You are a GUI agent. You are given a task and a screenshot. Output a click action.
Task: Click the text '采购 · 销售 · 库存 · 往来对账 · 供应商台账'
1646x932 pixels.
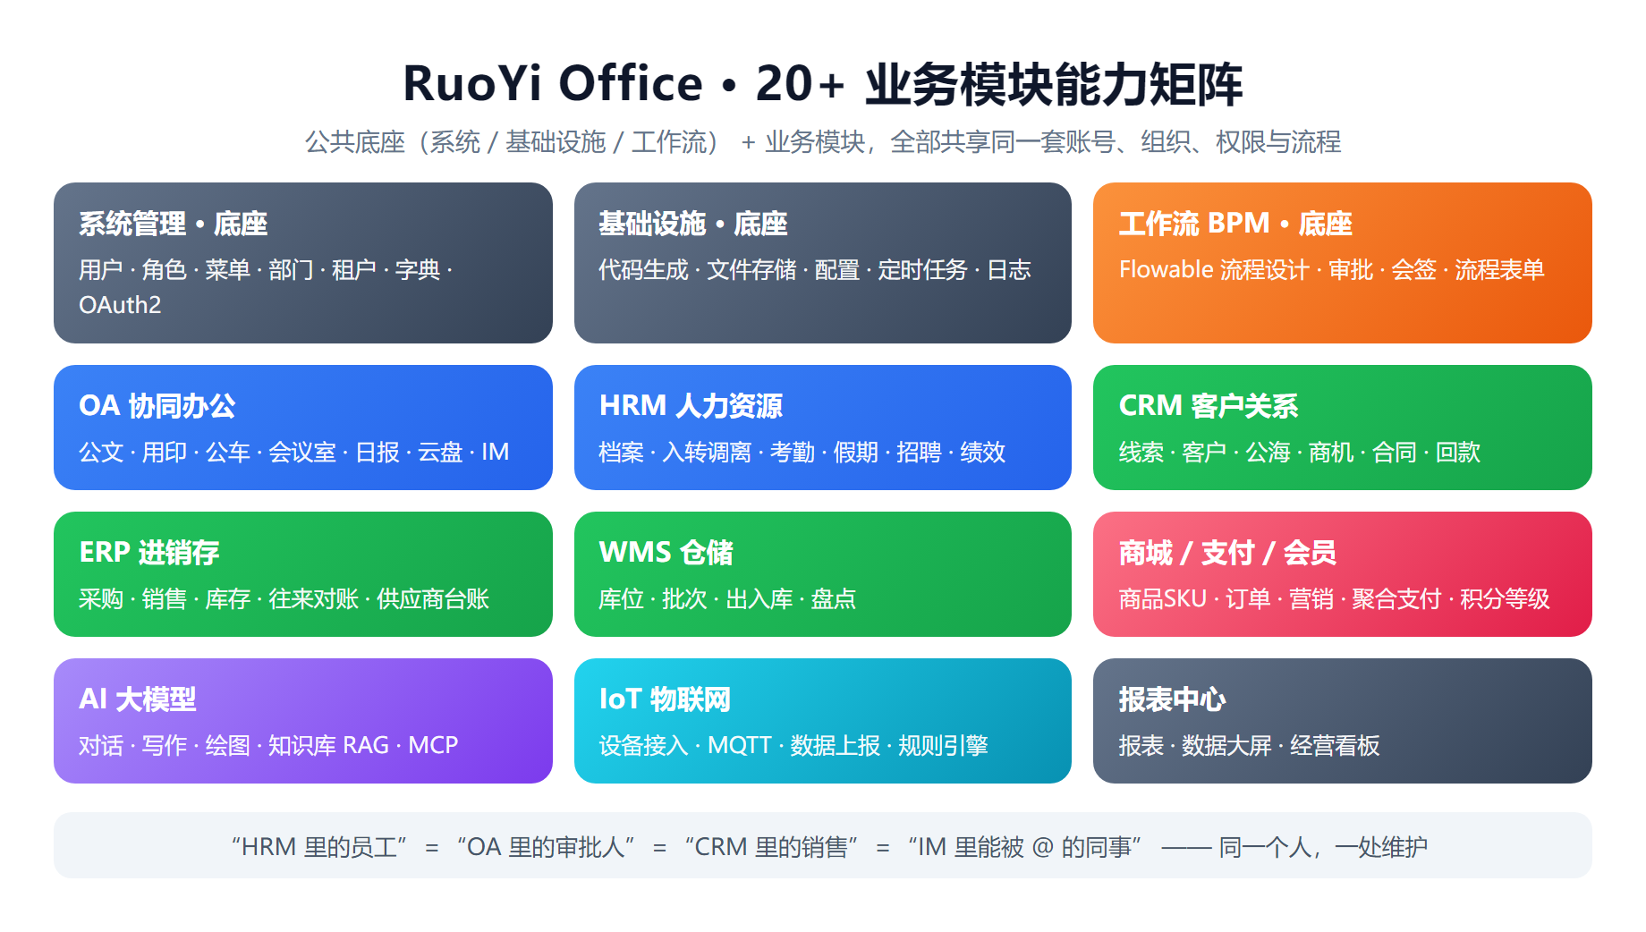284,599
